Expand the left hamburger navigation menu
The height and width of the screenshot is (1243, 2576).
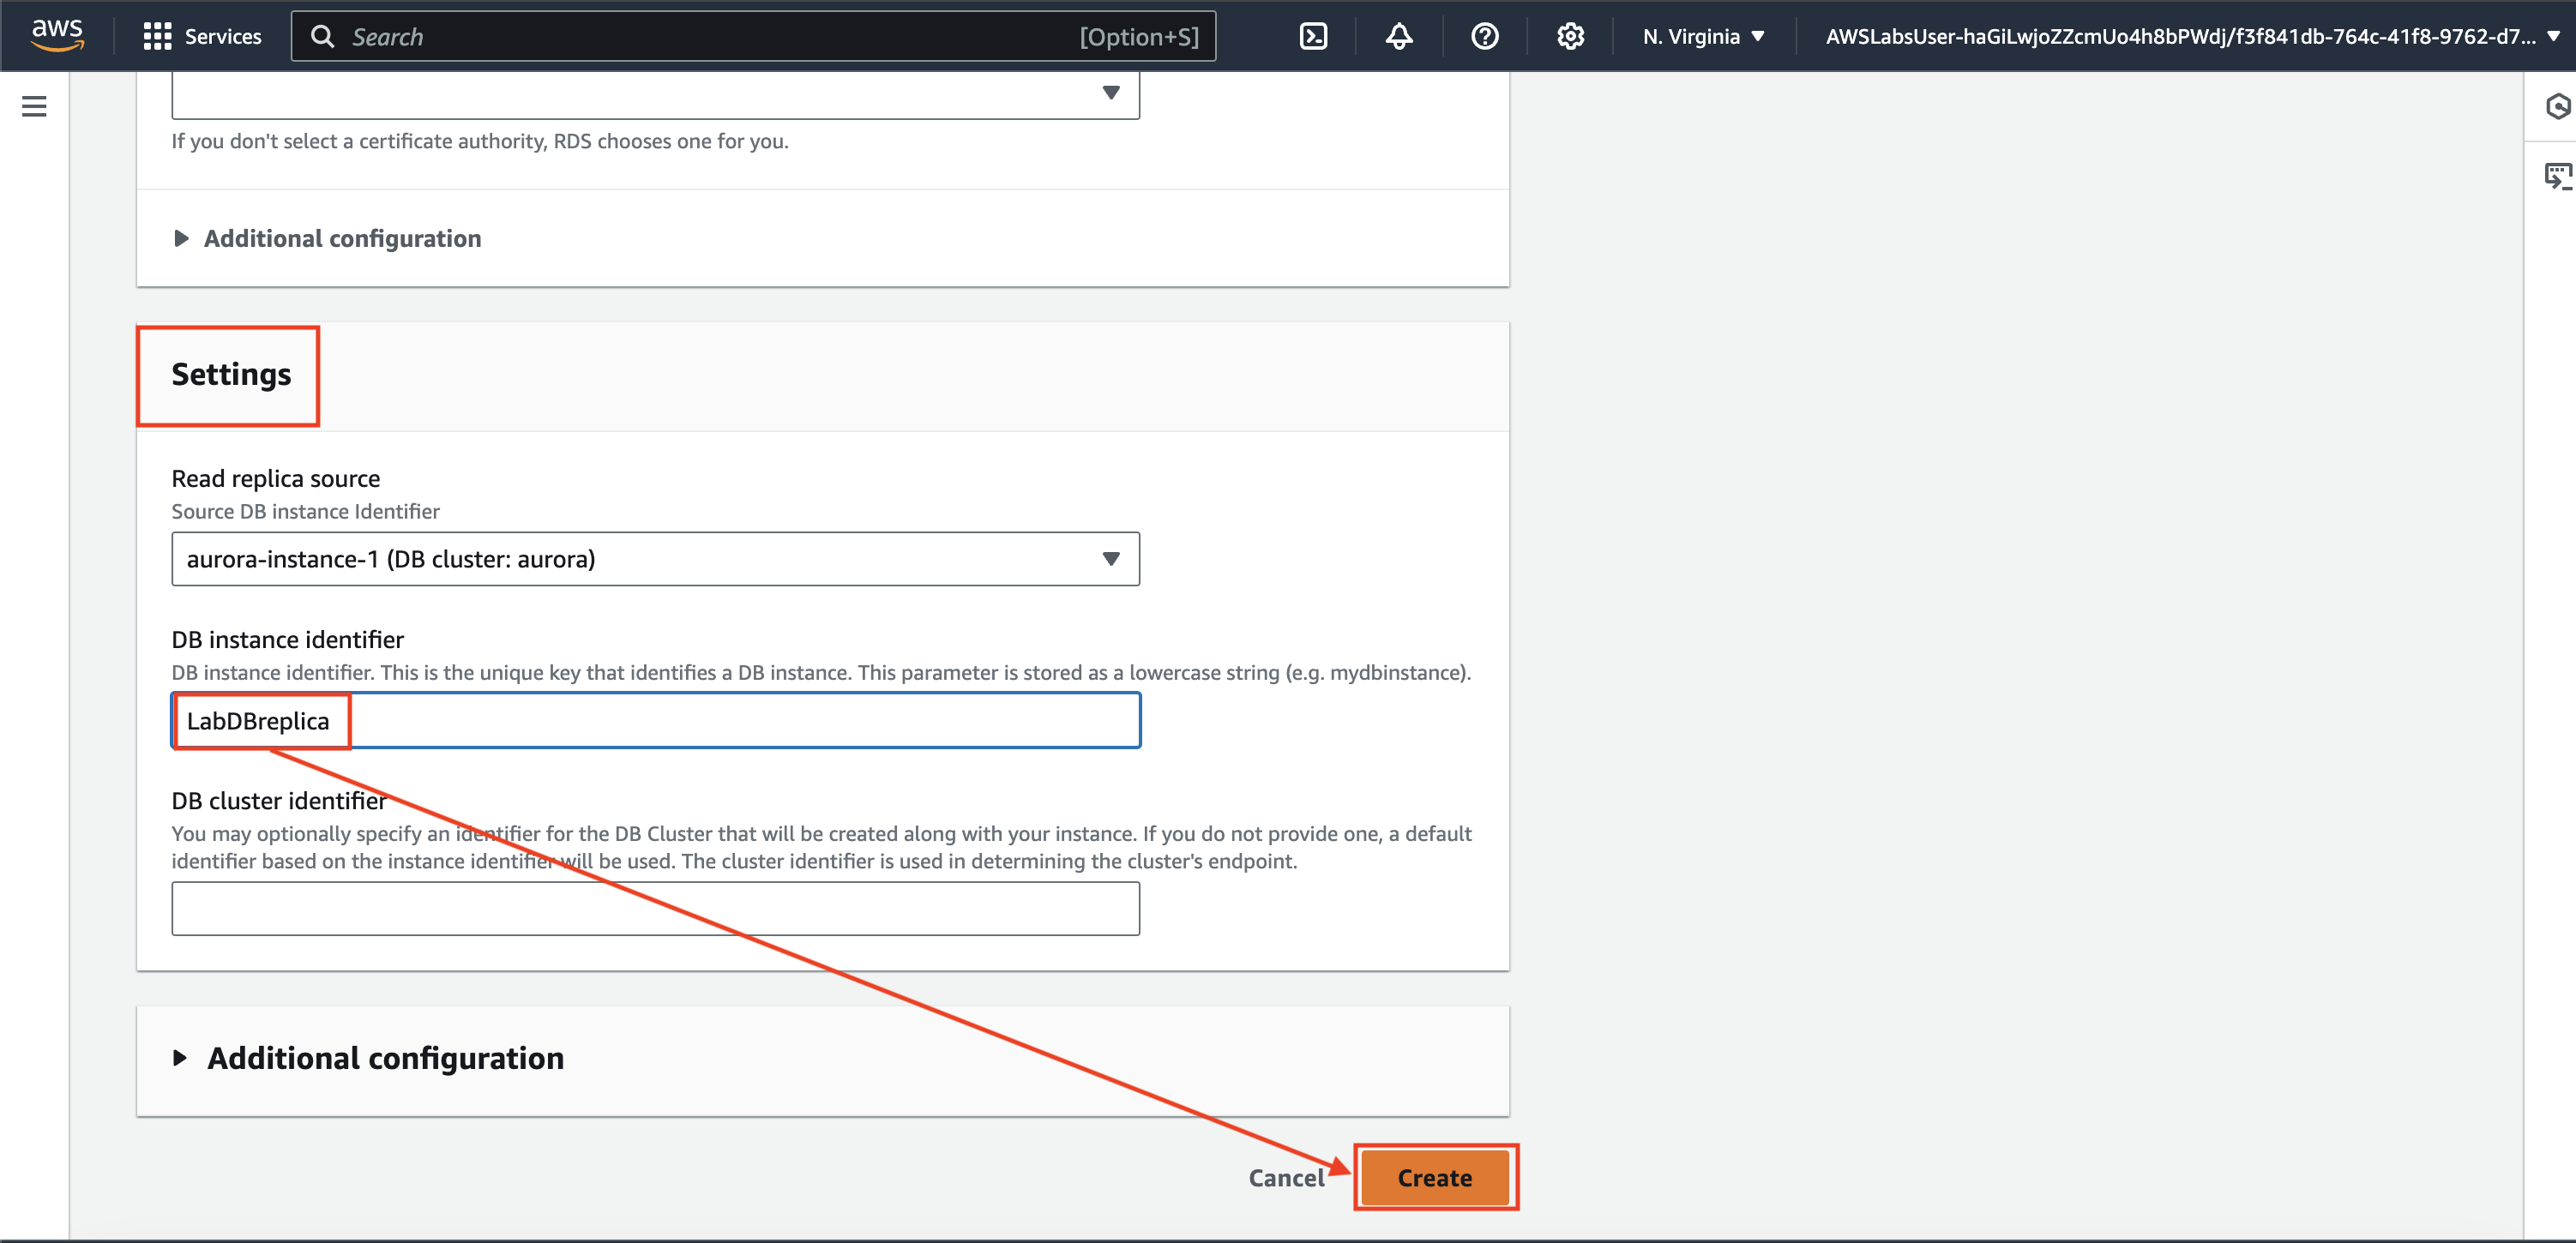pos(34,106)
